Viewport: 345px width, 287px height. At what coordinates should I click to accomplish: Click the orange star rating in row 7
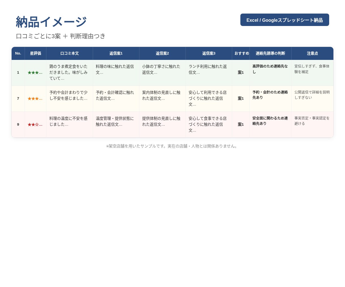pyautogui.click(x=35, y=99)
